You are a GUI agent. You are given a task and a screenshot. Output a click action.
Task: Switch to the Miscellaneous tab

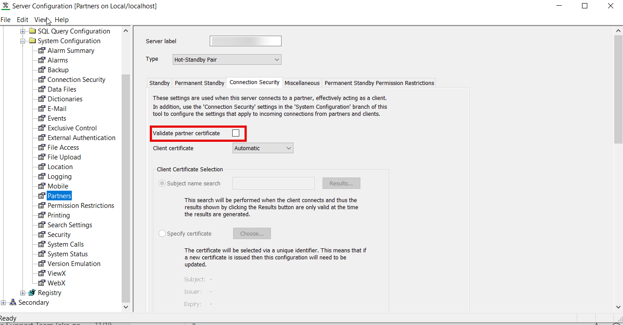point(302,83)
